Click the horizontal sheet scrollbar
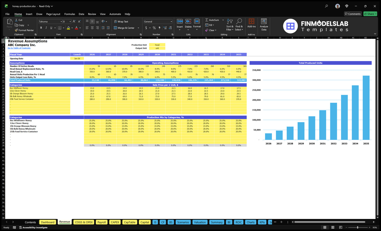Viewport: 381px width, 231px height. [330, 222]
